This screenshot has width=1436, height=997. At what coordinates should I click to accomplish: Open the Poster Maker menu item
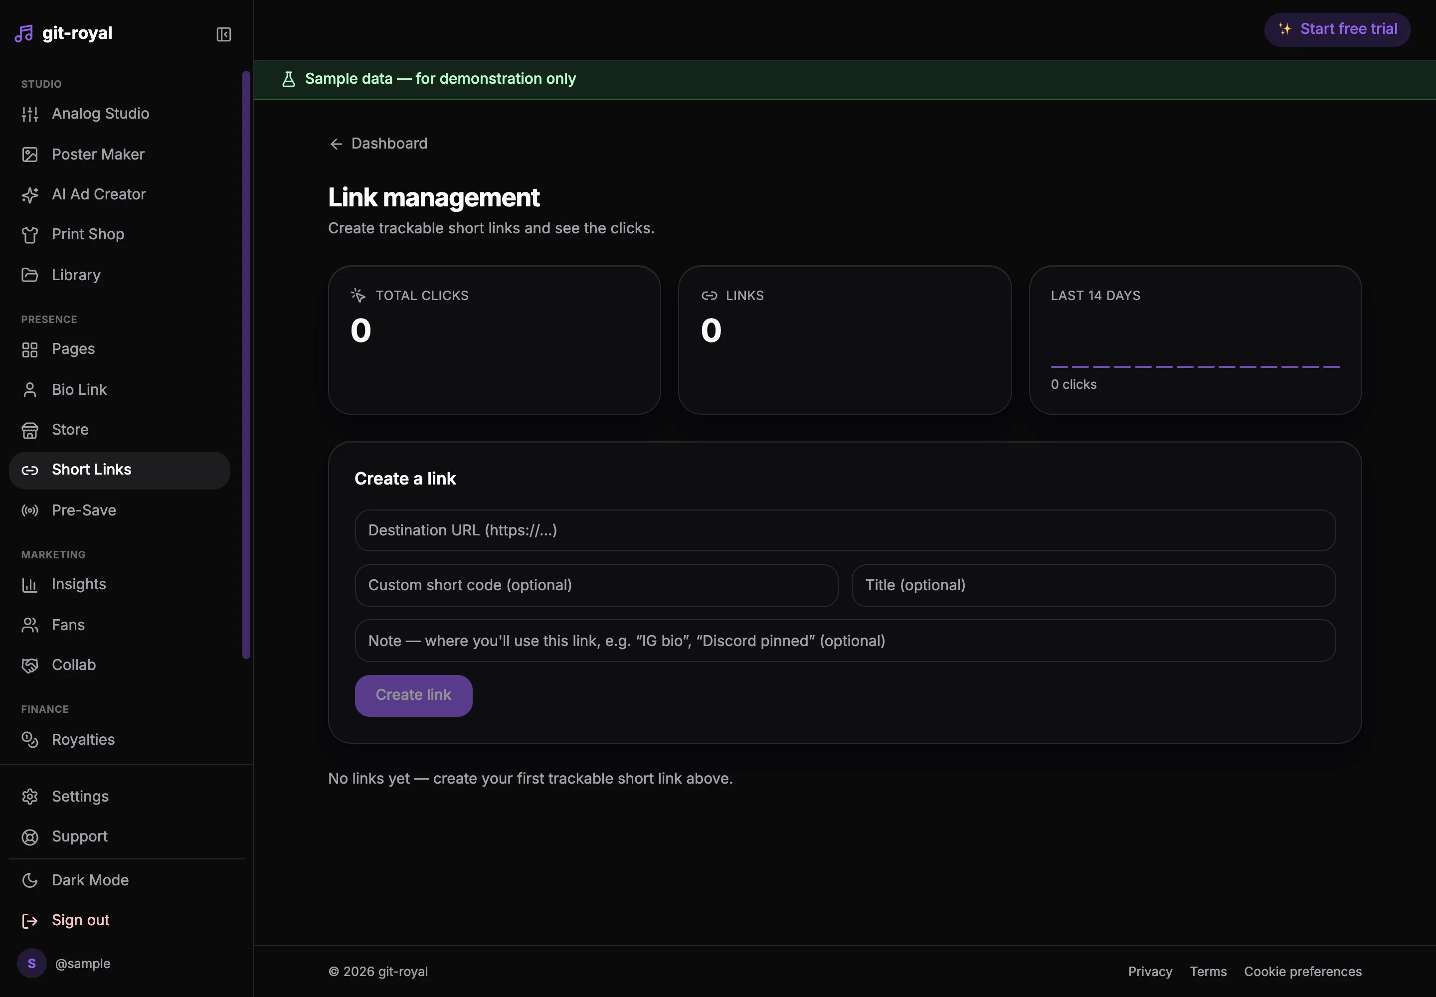point(119,155)
